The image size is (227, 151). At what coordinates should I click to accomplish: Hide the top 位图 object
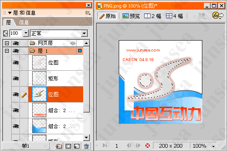(x=15, y=63)
